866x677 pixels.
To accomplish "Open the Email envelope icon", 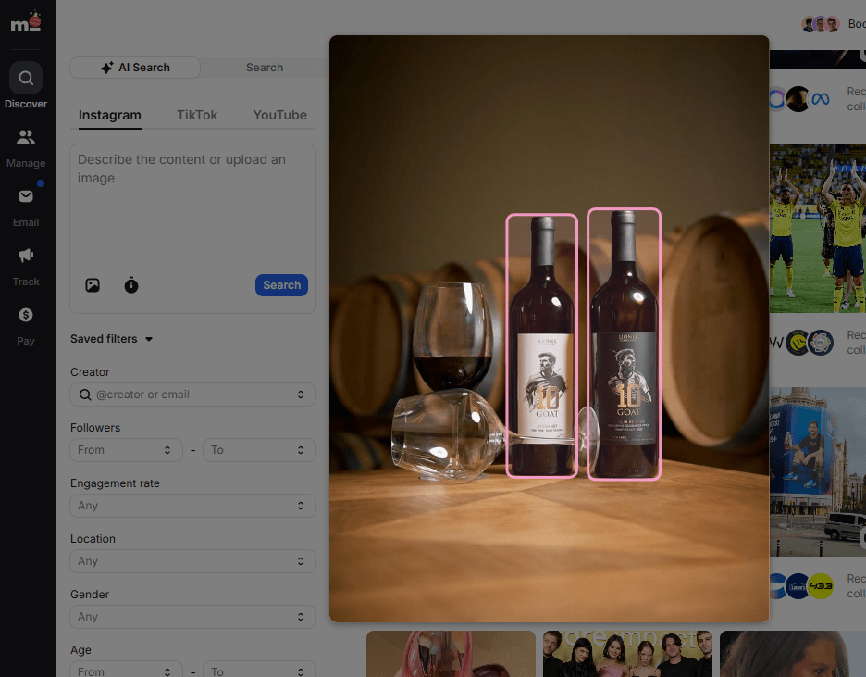I will click(x=25, y=196).
